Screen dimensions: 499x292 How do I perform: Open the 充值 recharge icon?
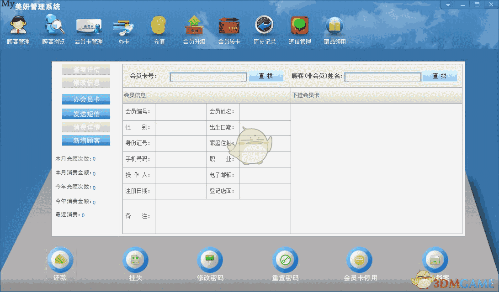159,25
